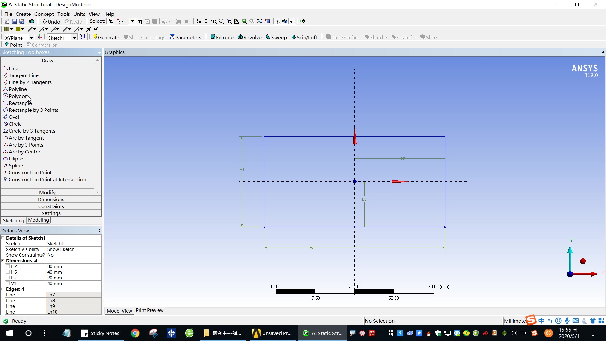606x341 pixels.
Task: Click the Dimensions section label
Action: pyautogui.click(x=51, y=199)
